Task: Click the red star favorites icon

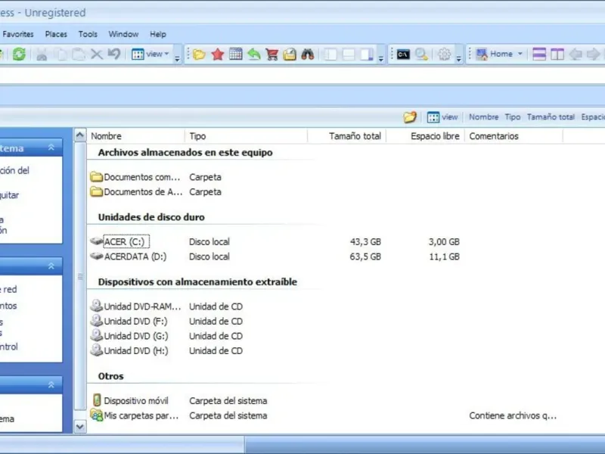Action: [x=218, y=54]
